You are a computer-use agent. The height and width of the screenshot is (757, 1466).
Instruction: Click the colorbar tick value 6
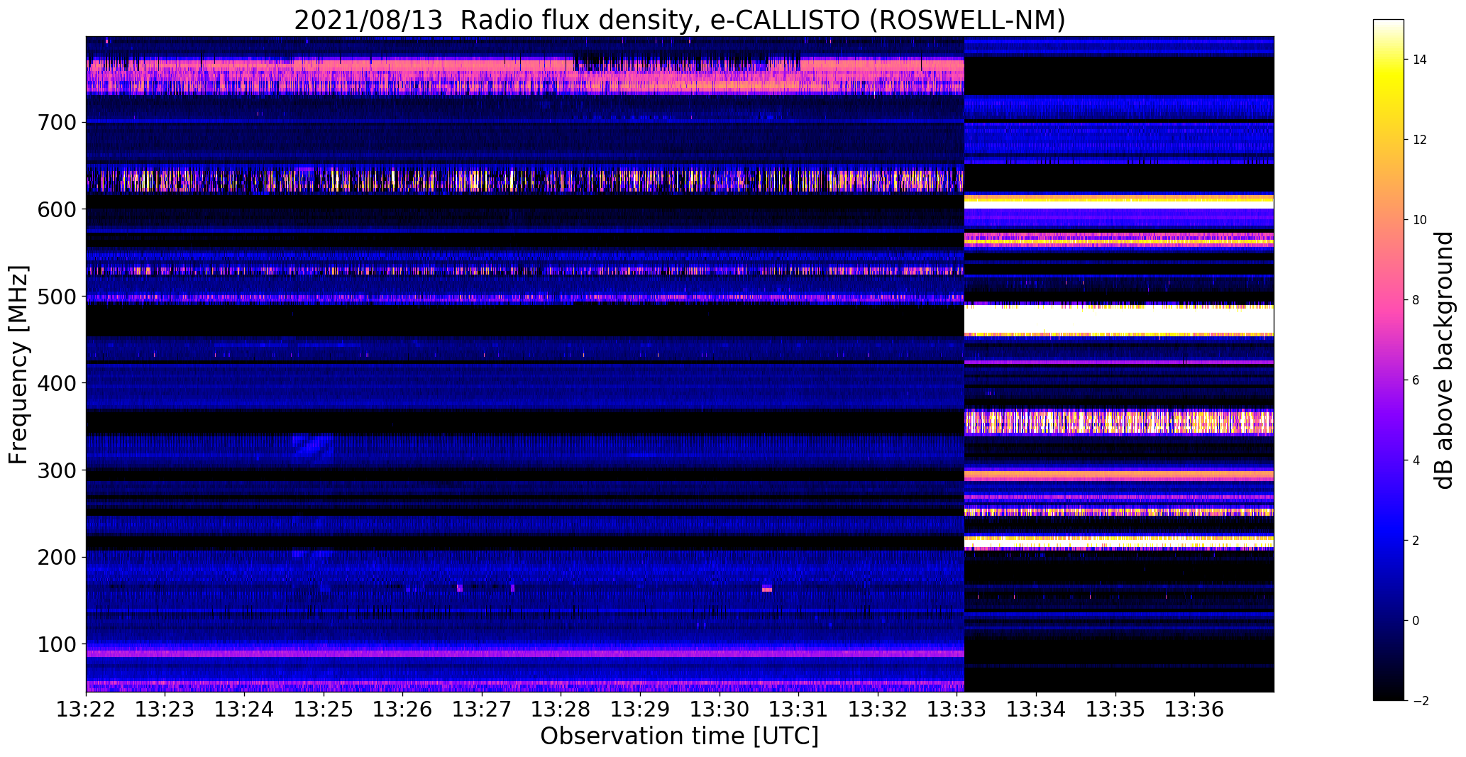[x=1416, y=380]
